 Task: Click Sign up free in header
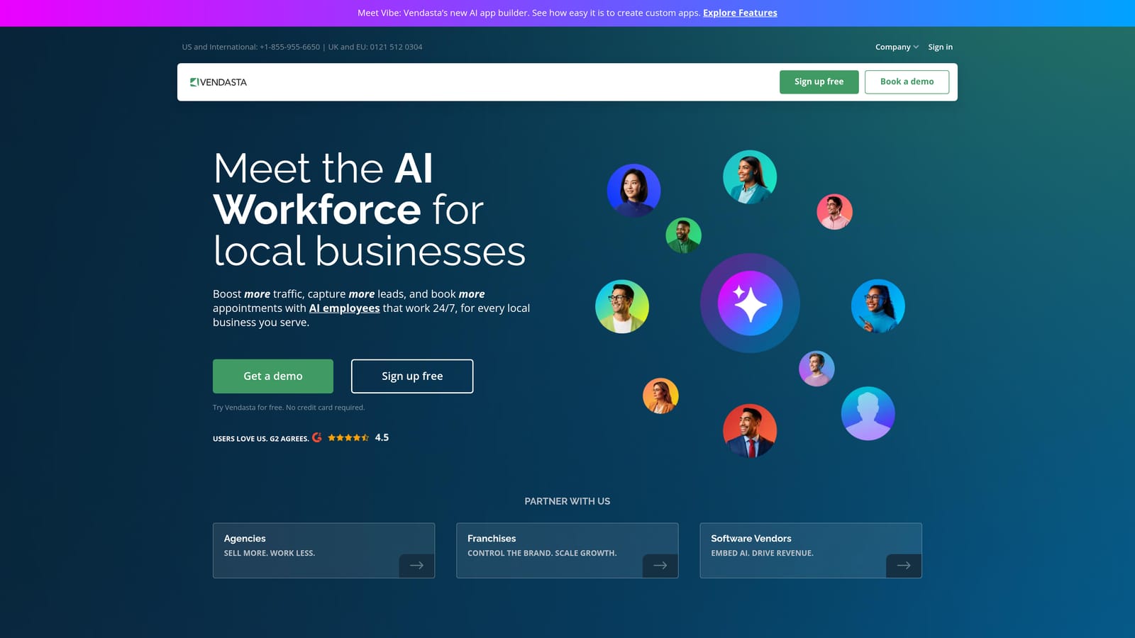pyautogui.click(x=819, y=82)
